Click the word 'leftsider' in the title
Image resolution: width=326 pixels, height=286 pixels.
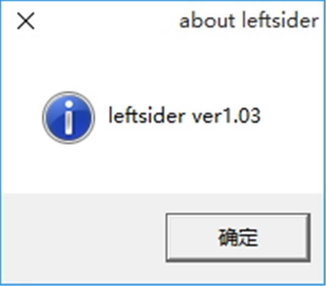click(x=280, y=21)
